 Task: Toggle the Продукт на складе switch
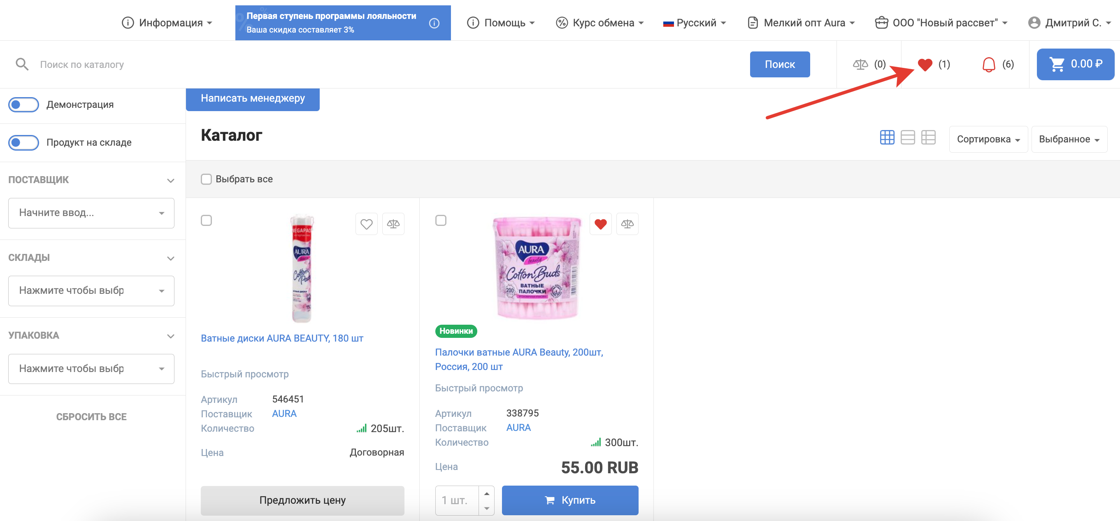pyautogui.click(x=23, y=143)
